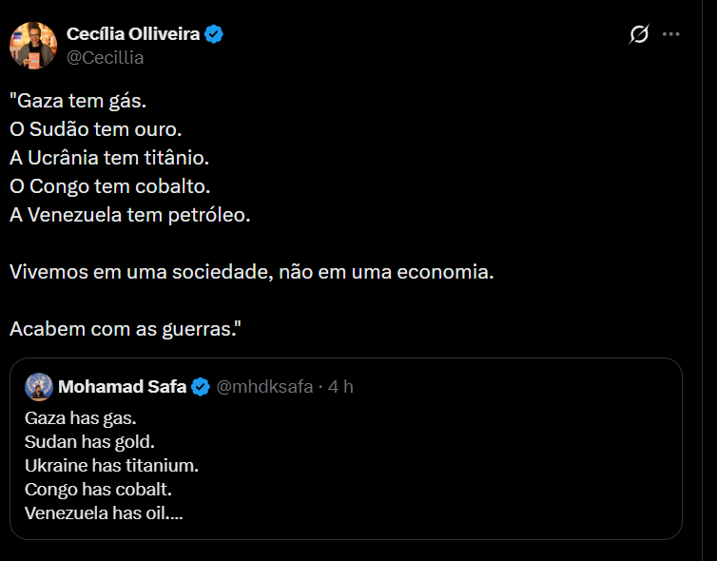Open the Cecília Olliveira display name link
This screenshot has height=561, width=717.
pyautogui.click(x=133, y=34)
